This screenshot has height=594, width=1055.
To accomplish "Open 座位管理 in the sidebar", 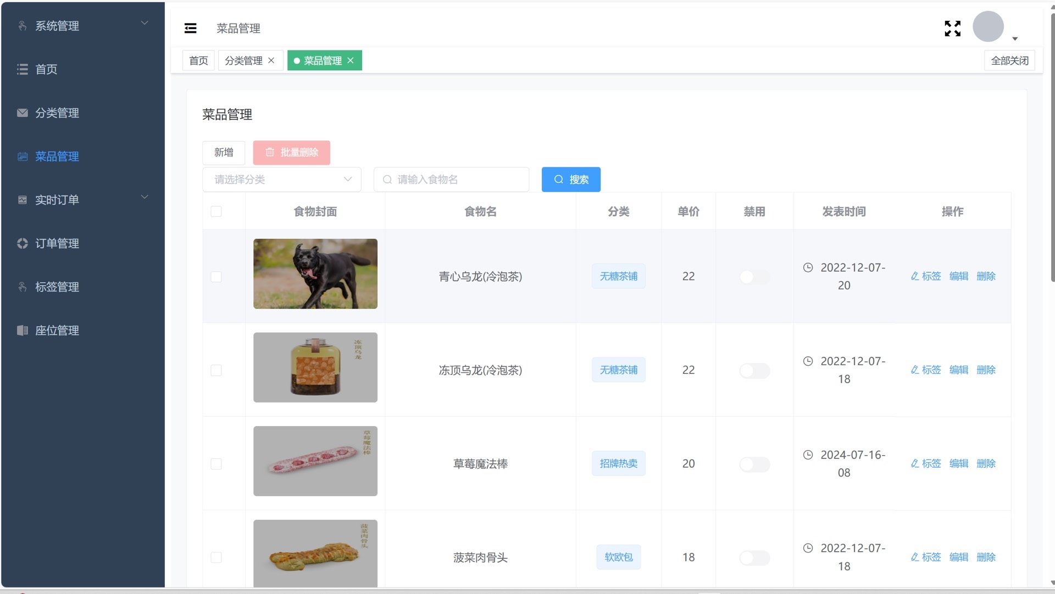I will point(57,330).
